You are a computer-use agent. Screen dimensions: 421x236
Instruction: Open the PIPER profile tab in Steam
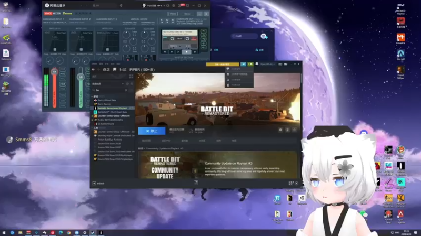142,70
